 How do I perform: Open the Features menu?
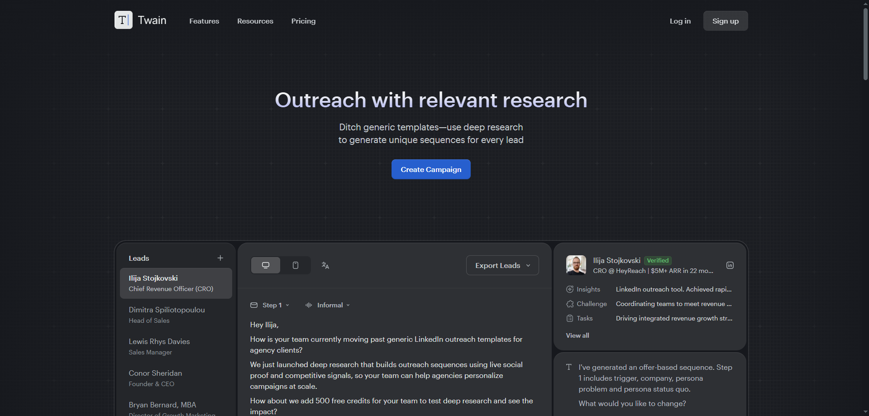(204, 21)
